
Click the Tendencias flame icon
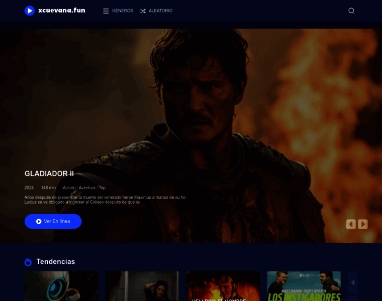[28, 262]
